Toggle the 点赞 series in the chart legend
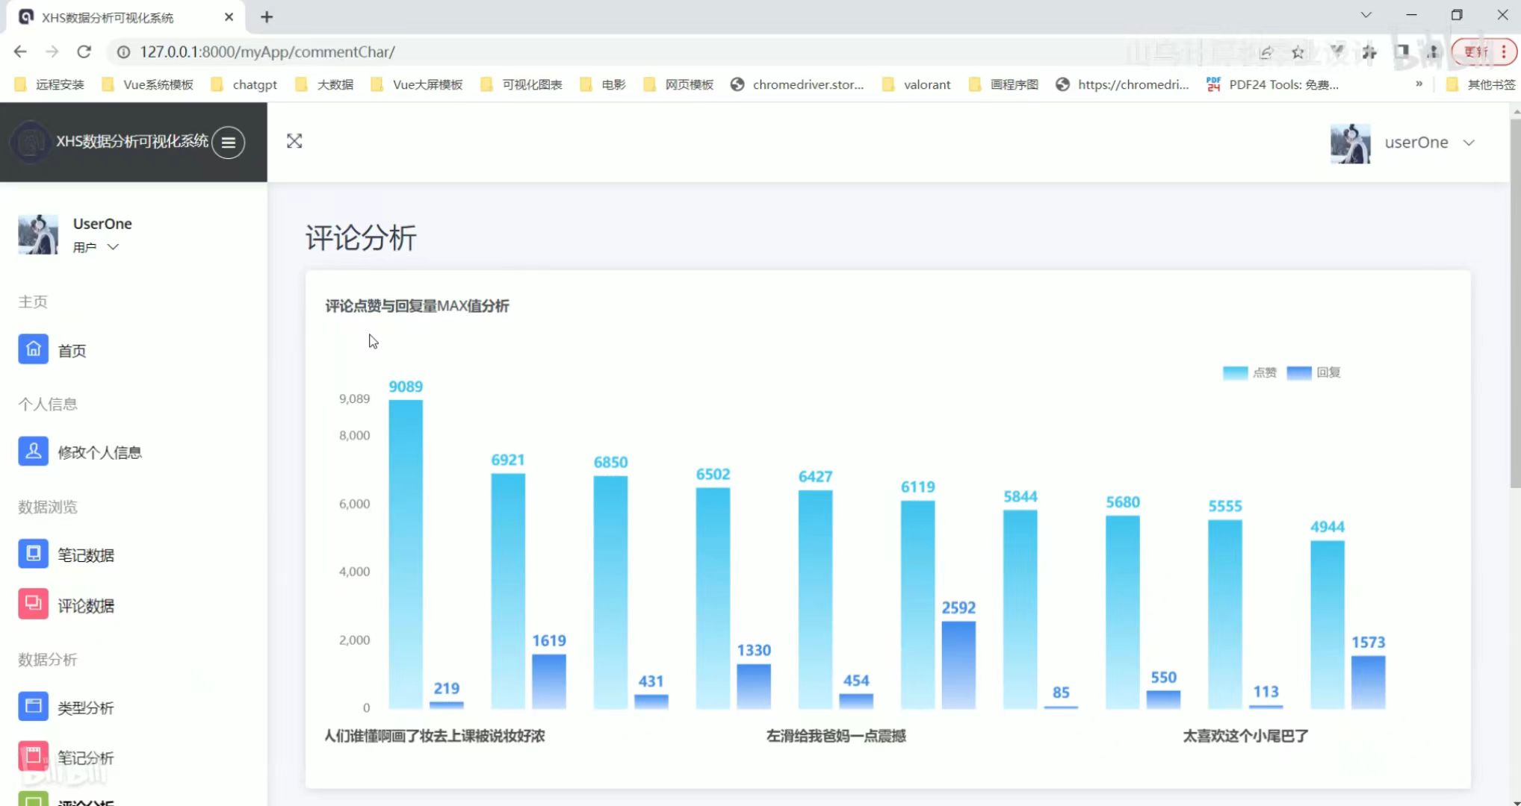1521x806 pixels. coord(1249,372)
